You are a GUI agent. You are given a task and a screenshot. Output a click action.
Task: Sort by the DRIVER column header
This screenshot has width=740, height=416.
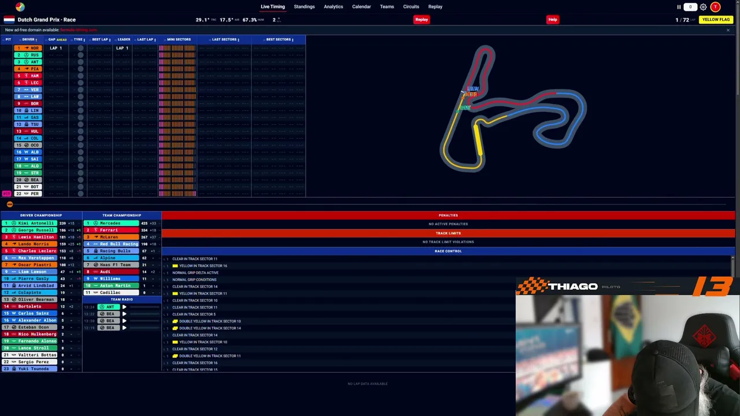tap(29, 39)
